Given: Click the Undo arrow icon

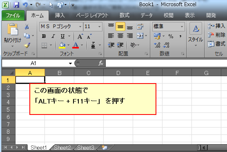Looking at the screenshot, I should tap(25, 5).
